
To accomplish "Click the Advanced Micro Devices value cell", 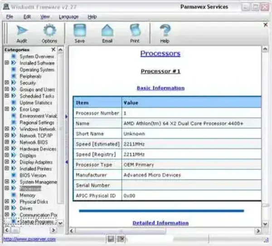I will pyautogui.click(x=191, y=175).
